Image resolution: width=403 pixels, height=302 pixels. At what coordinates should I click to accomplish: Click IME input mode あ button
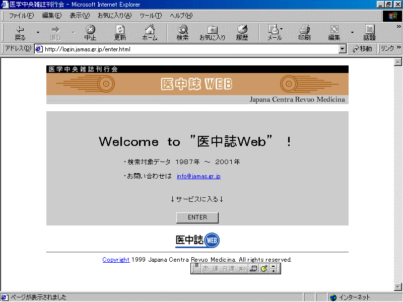pyautogui.click(x=206, y=269)
